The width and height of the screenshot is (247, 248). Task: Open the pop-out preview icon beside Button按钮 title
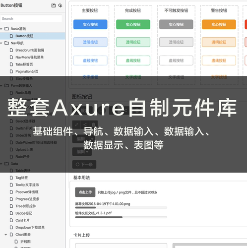(54, 5)
